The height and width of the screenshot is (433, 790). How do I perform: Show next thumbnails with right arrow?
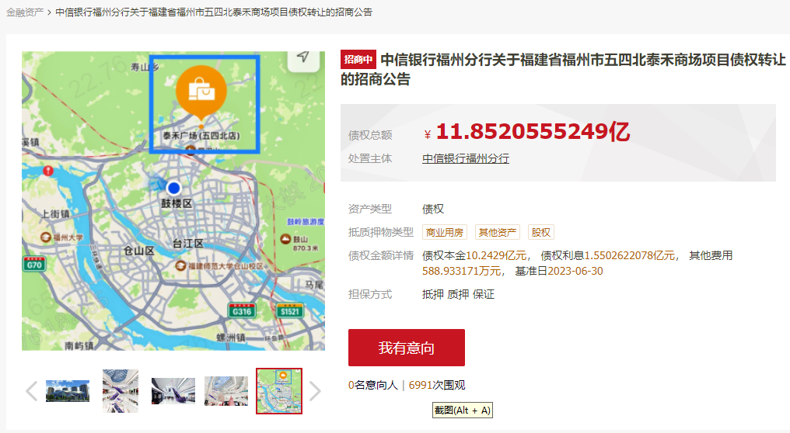pos(315,391)
